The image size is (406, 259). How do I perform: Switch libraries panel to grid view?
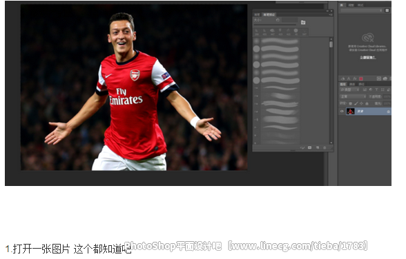[x=387, y=10]
